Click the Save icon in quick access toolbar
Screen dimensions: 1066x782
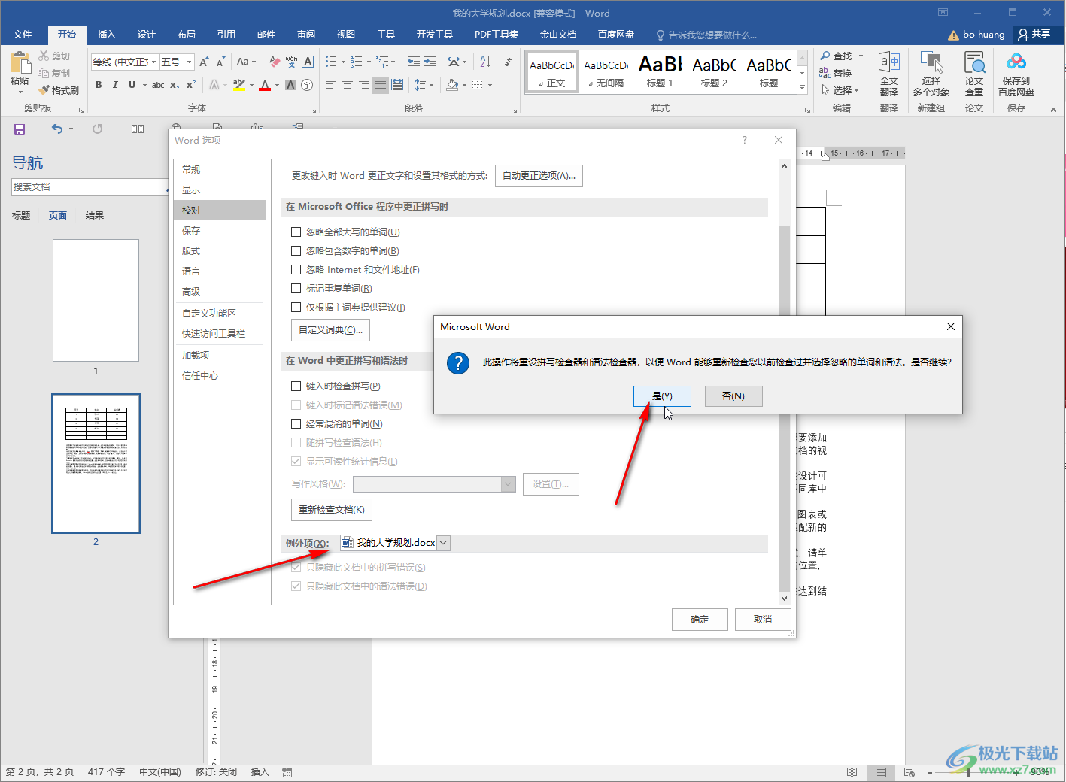coord(20,129)
